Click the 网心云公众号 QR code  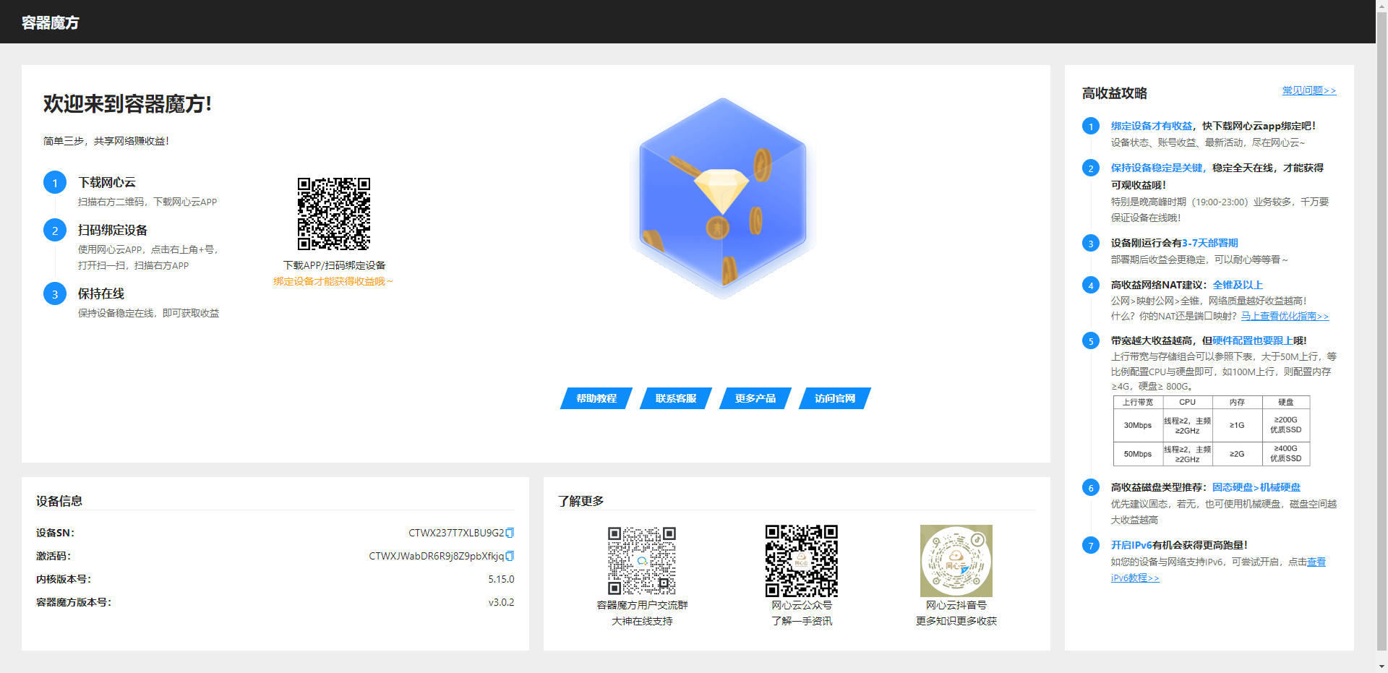802,561
